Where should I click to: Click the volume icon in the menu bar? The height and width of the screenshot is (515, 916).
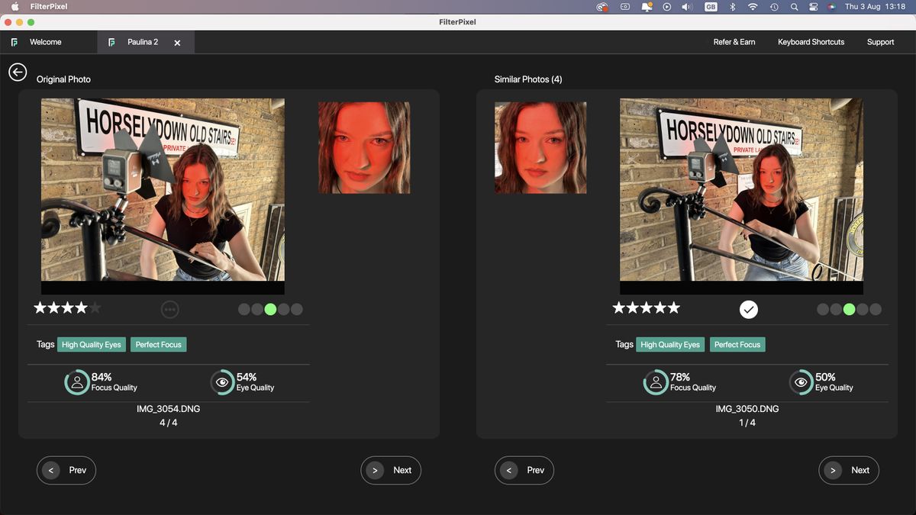[686, 6]
